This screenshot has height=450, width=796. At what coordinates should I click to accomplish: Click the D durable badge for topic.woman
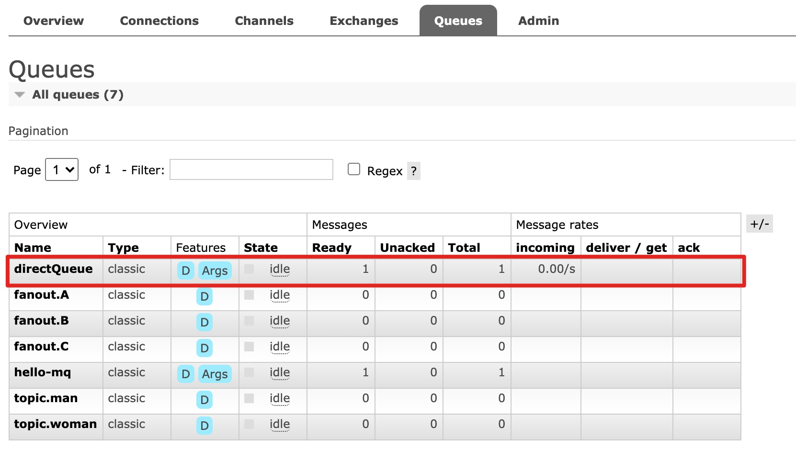[x=205, y=426]
